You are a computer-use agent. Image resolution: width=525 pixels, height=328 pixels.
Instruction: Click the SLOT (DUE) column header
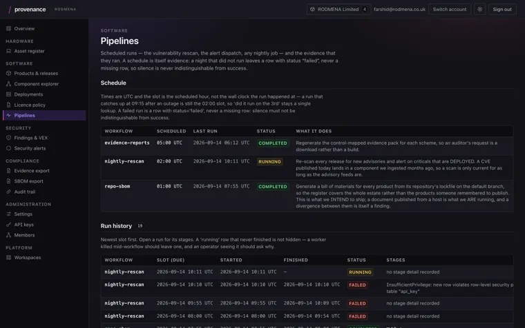point(171,260)
